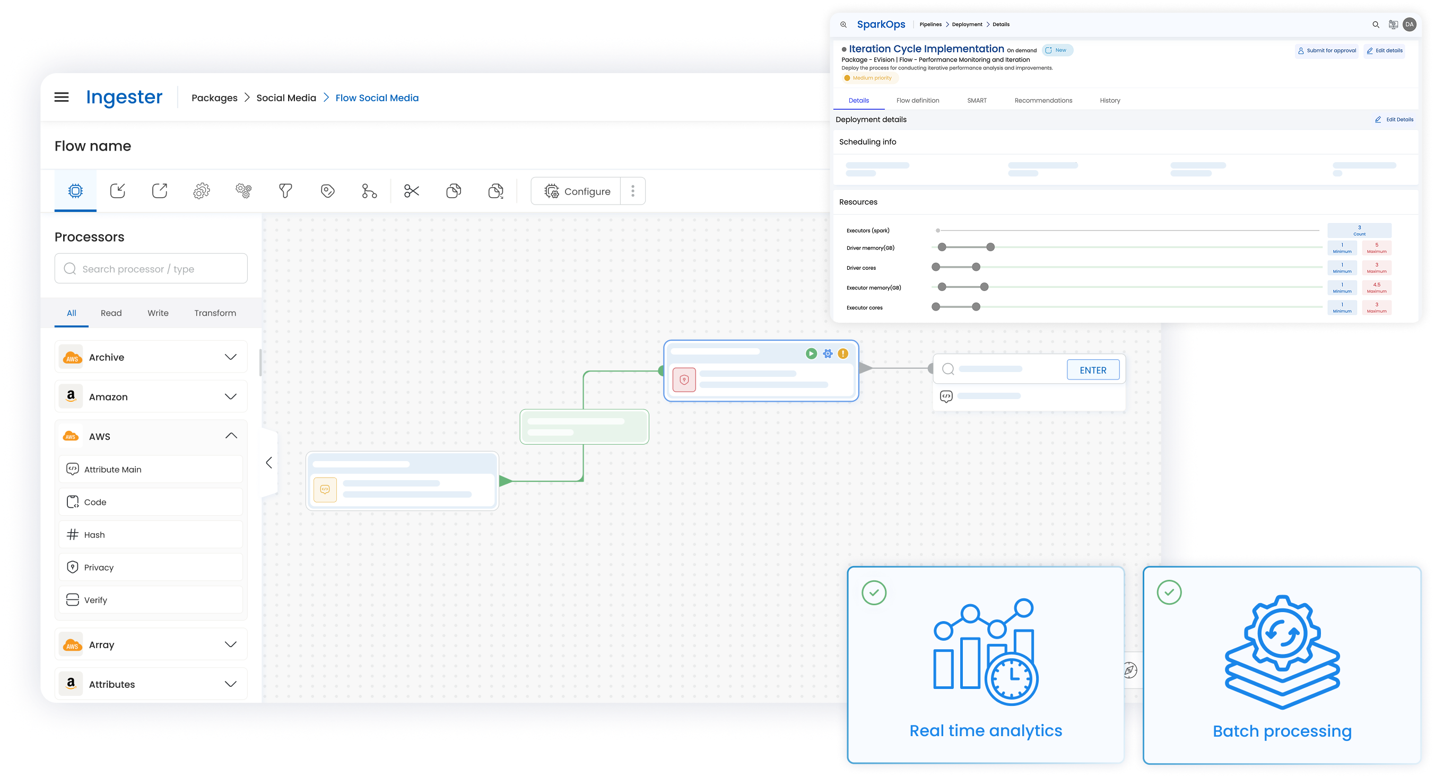Image resolution: width=1435 pixels, height=778 pixels.
Task: Select the processors chip icon in the toolbar
Action: (x=75, y=191)
